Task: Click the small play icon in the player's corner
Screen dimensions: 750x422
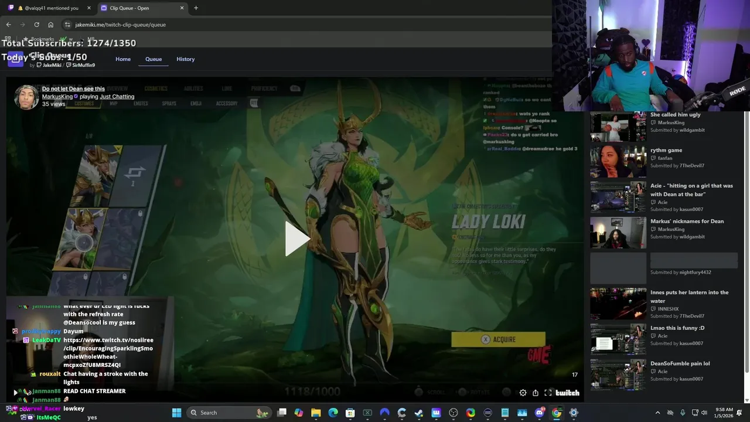Action: click(x=16, y=393)
